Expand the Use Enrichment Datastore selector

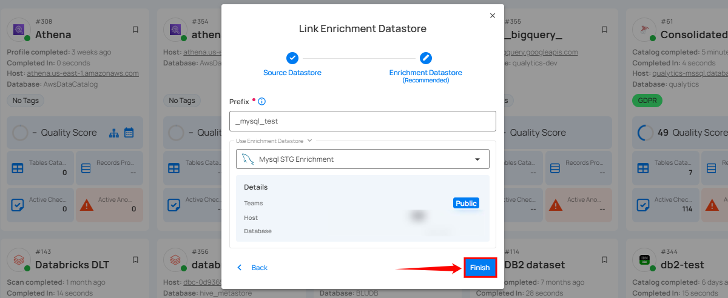click(274, 141)
